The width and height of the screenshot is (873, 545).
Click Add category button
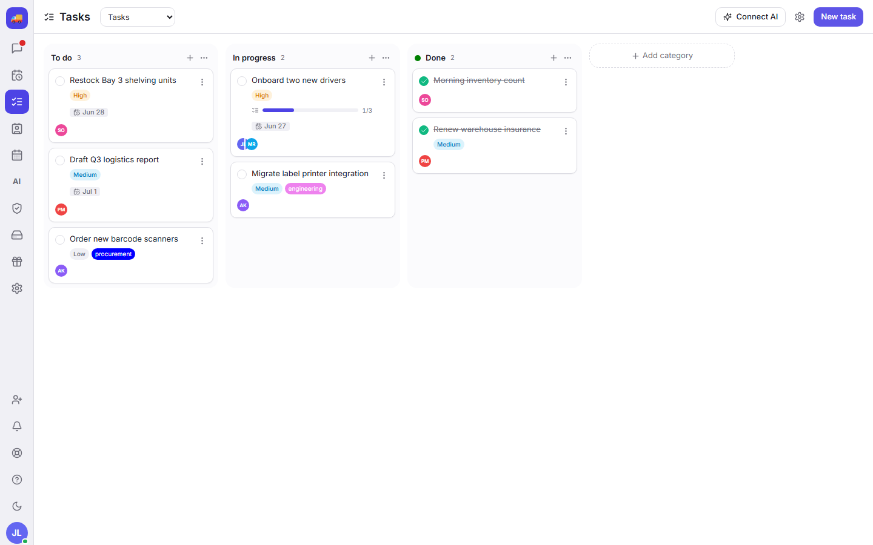pos(662,56)
